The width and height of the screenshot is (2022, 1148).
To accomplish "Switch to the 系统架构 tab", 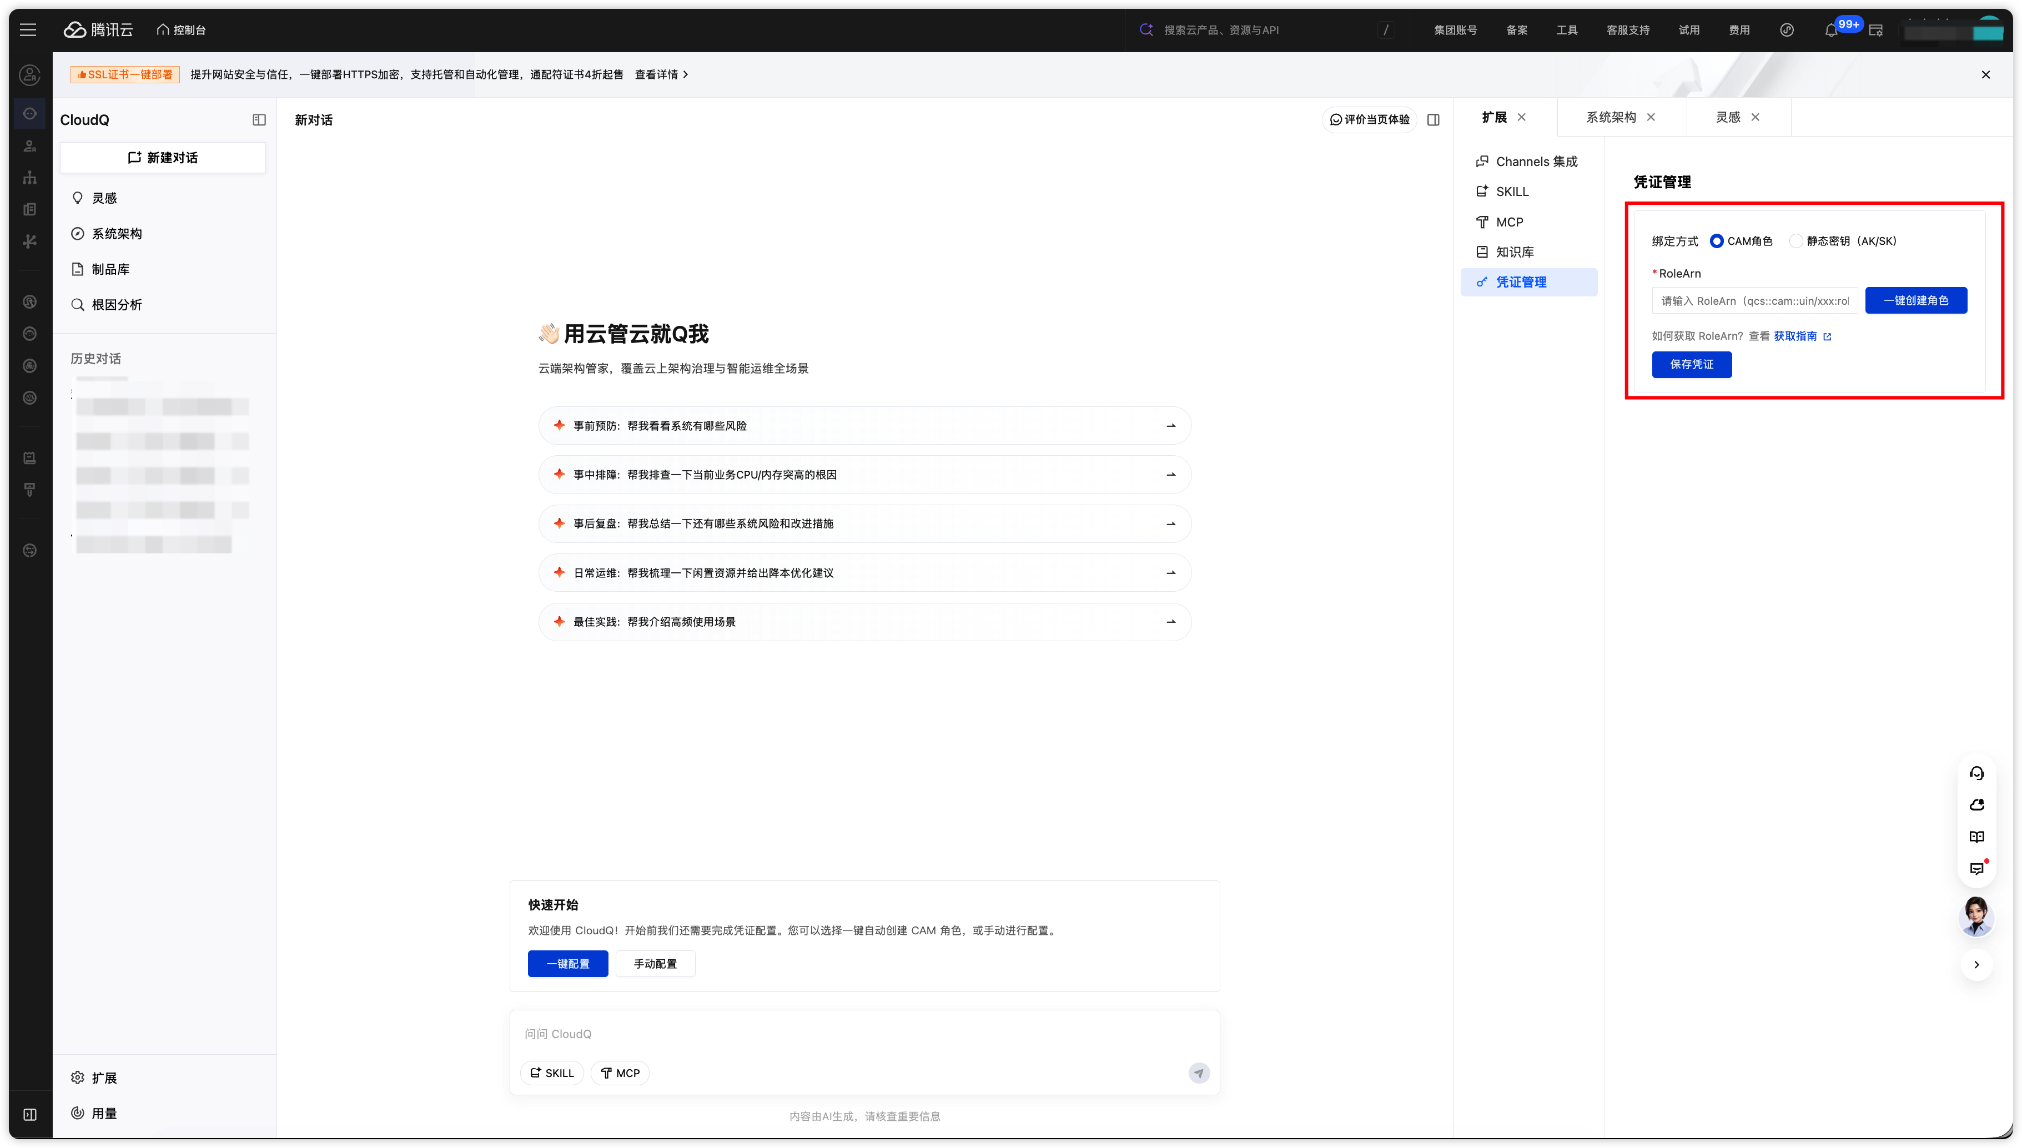I will coord(1611,117).
